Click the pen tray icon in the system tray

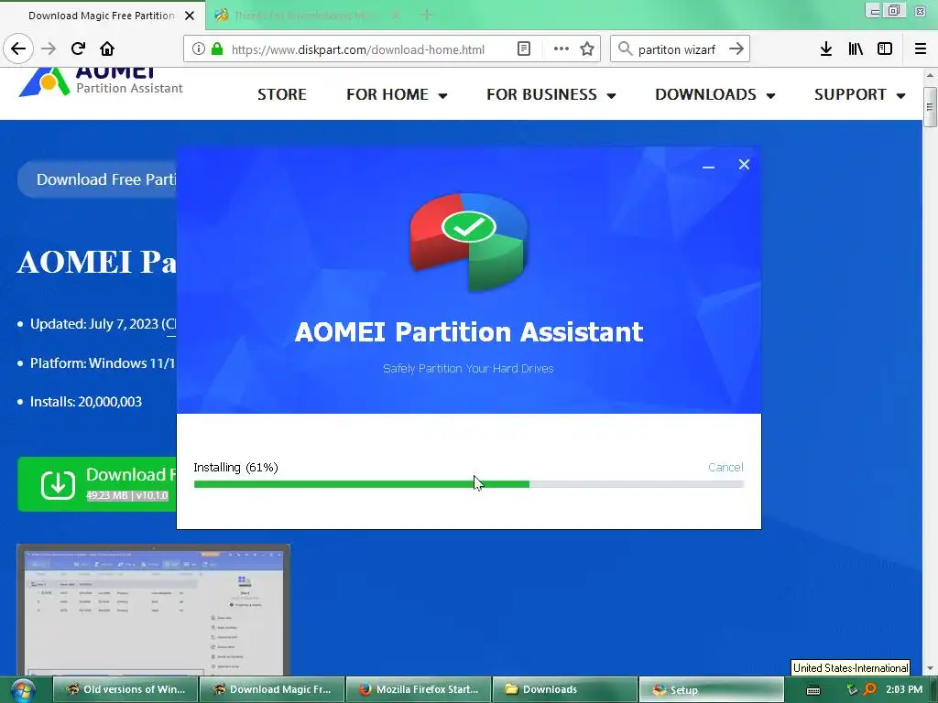point(853,690)
